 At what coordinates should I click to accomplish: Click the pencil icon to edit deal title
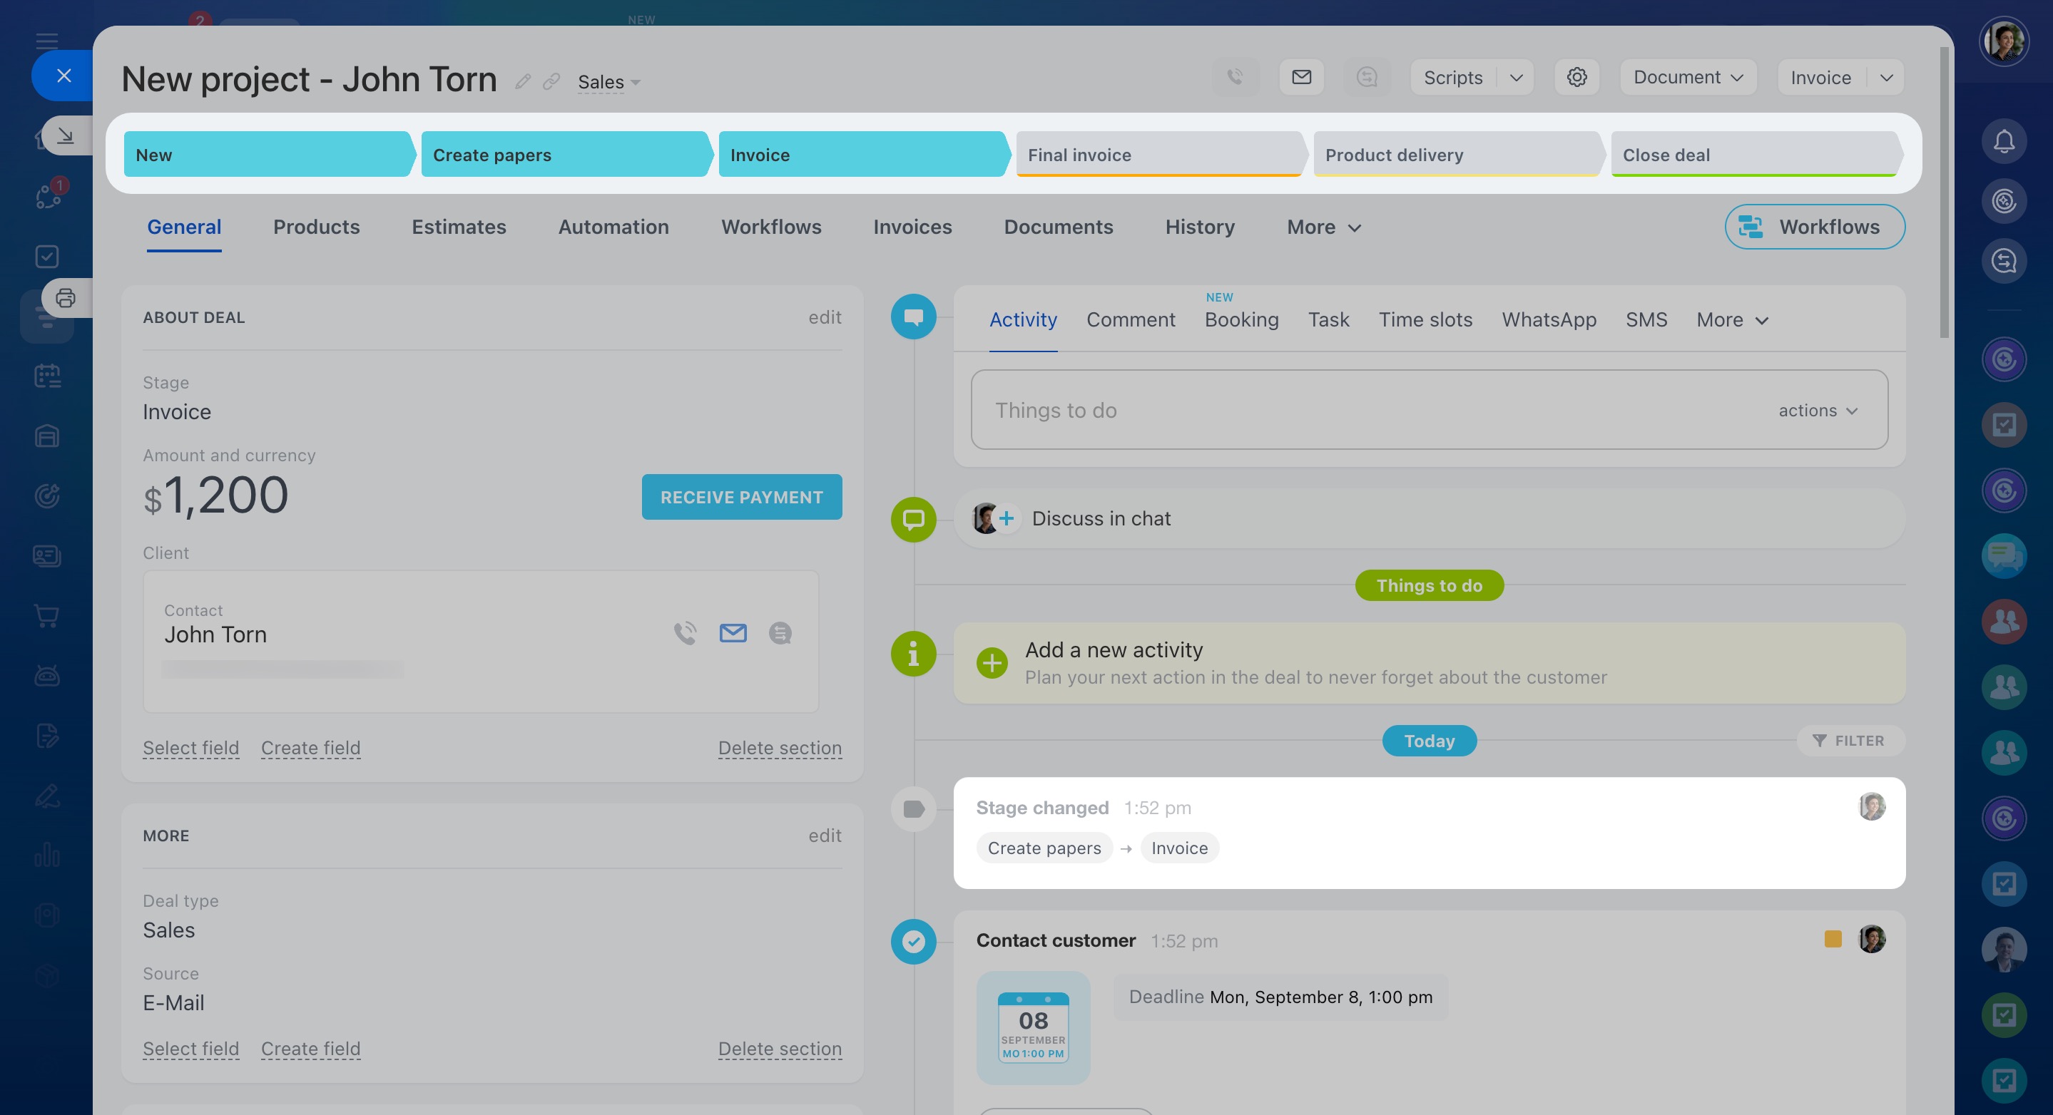(x=523, y=81)
